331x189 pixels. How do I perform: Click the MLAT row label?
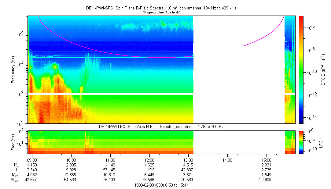click(x=15, y=180)
